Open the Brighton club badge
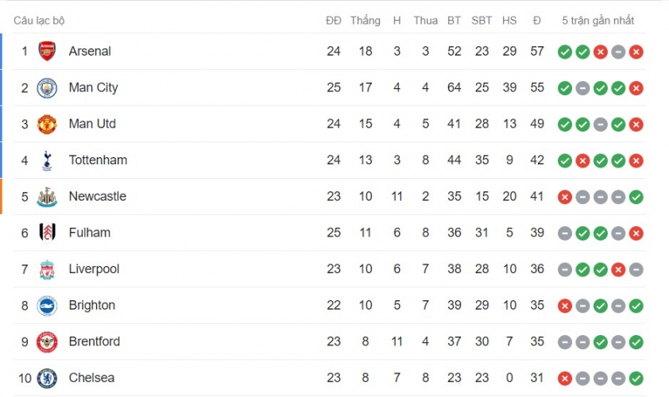Viewport: 669px width, 397px height. (47, 306)
